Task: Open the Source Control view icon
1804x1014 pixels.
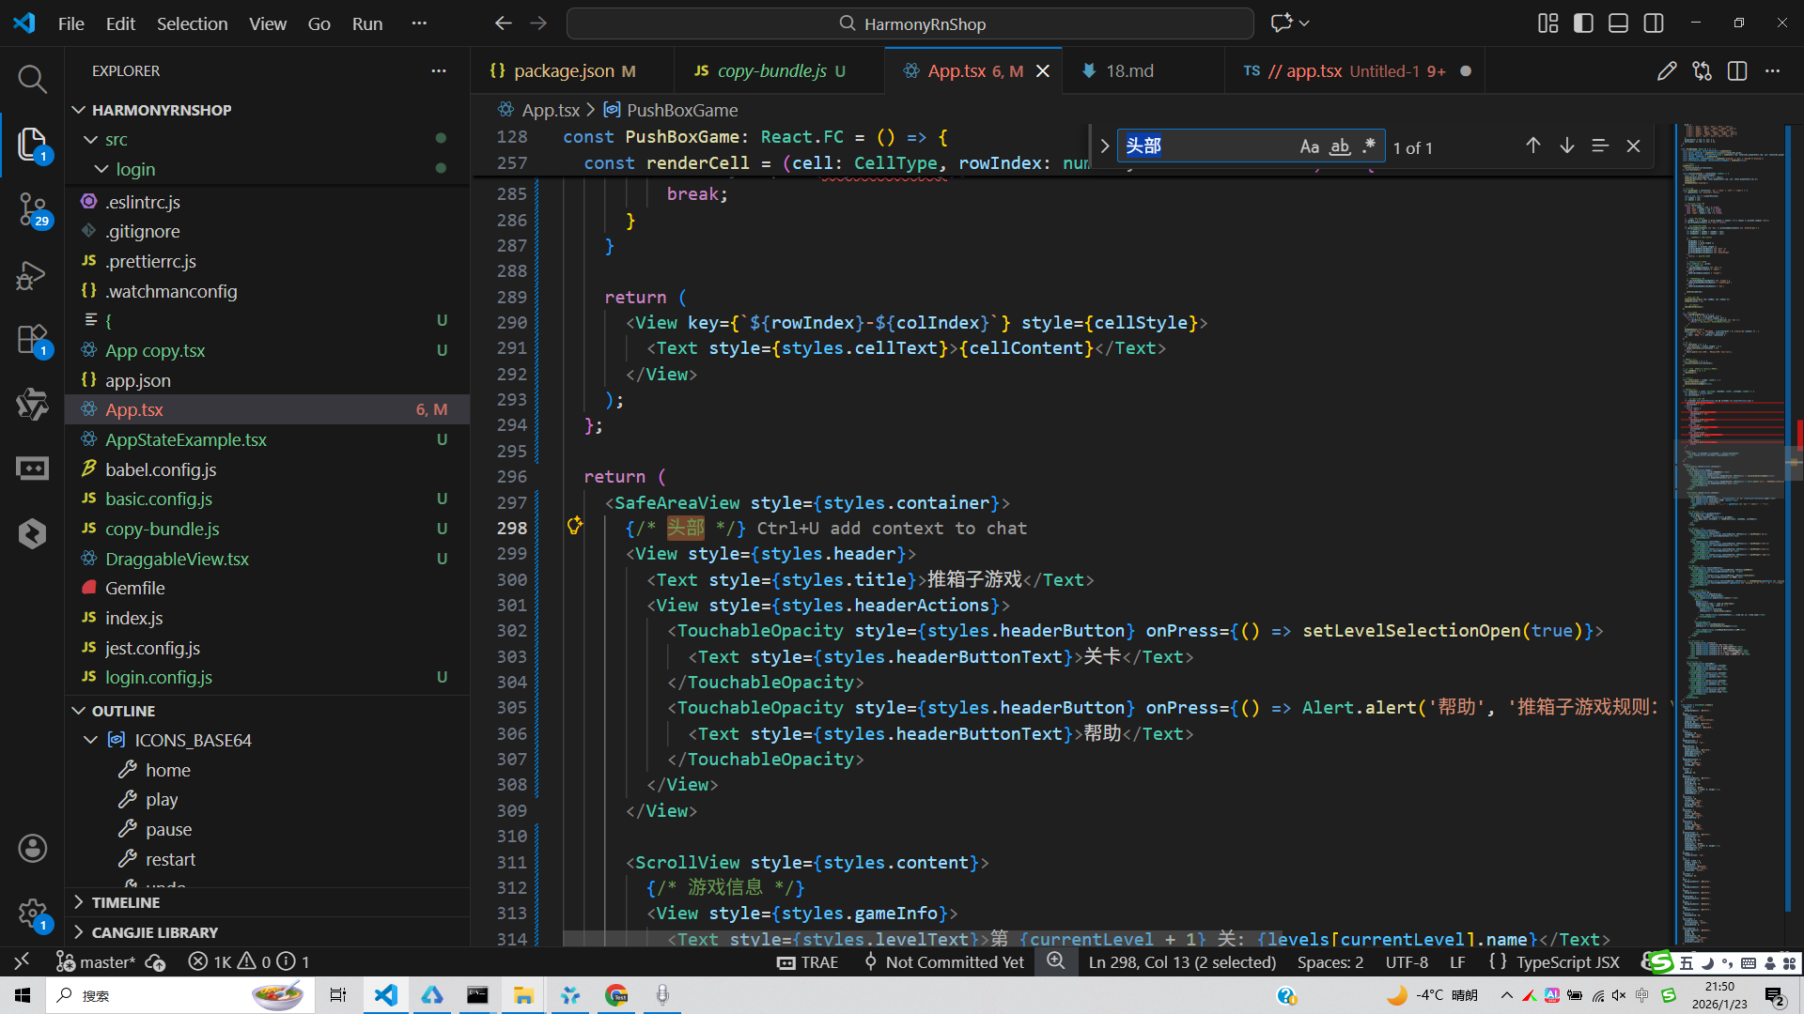Action: tap(32, 208)
